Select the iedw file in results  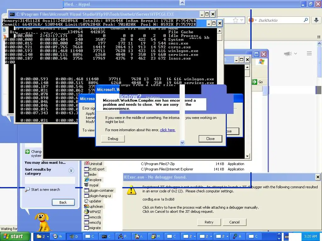[x=93, y=174]
